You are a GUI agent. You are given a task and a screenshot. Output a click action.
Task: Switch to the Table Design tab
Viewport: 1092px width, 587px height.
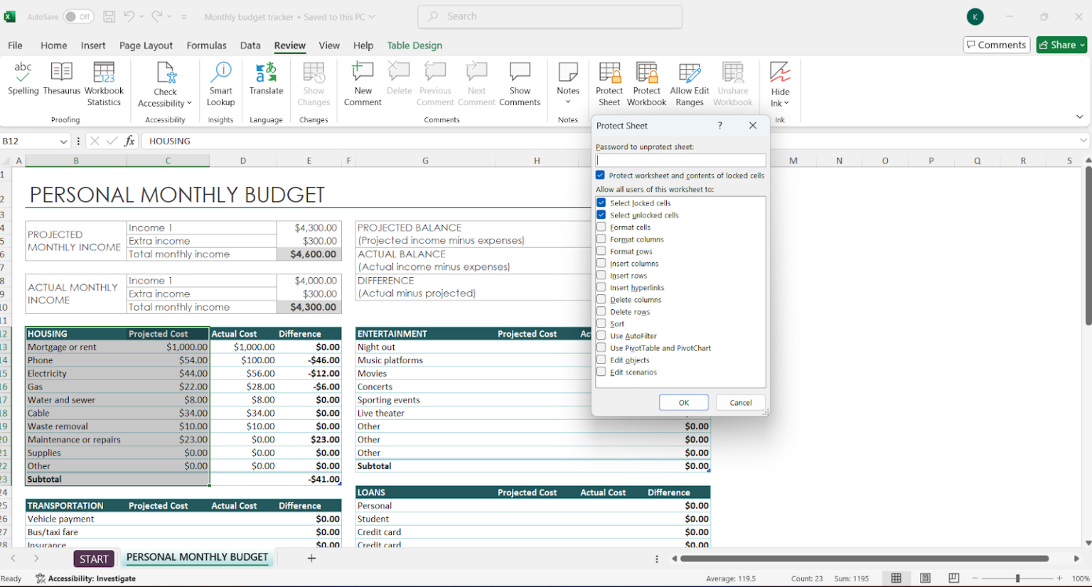click(x=414, y=45)
